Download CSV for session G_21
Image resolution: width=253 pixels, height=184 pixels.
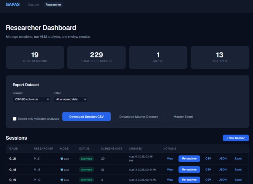(x=208, y=159)
